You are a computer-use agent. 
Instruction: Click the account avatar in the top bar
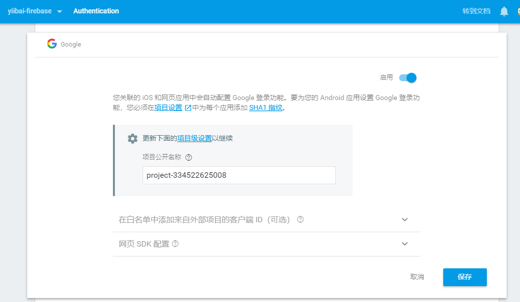click(518, 11)
